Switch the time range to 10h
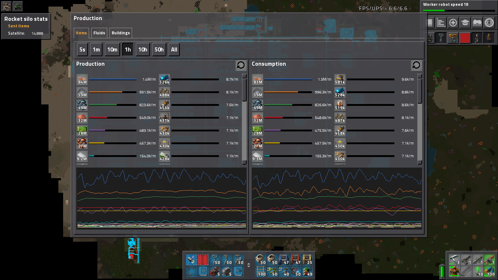 pos(143,50)
